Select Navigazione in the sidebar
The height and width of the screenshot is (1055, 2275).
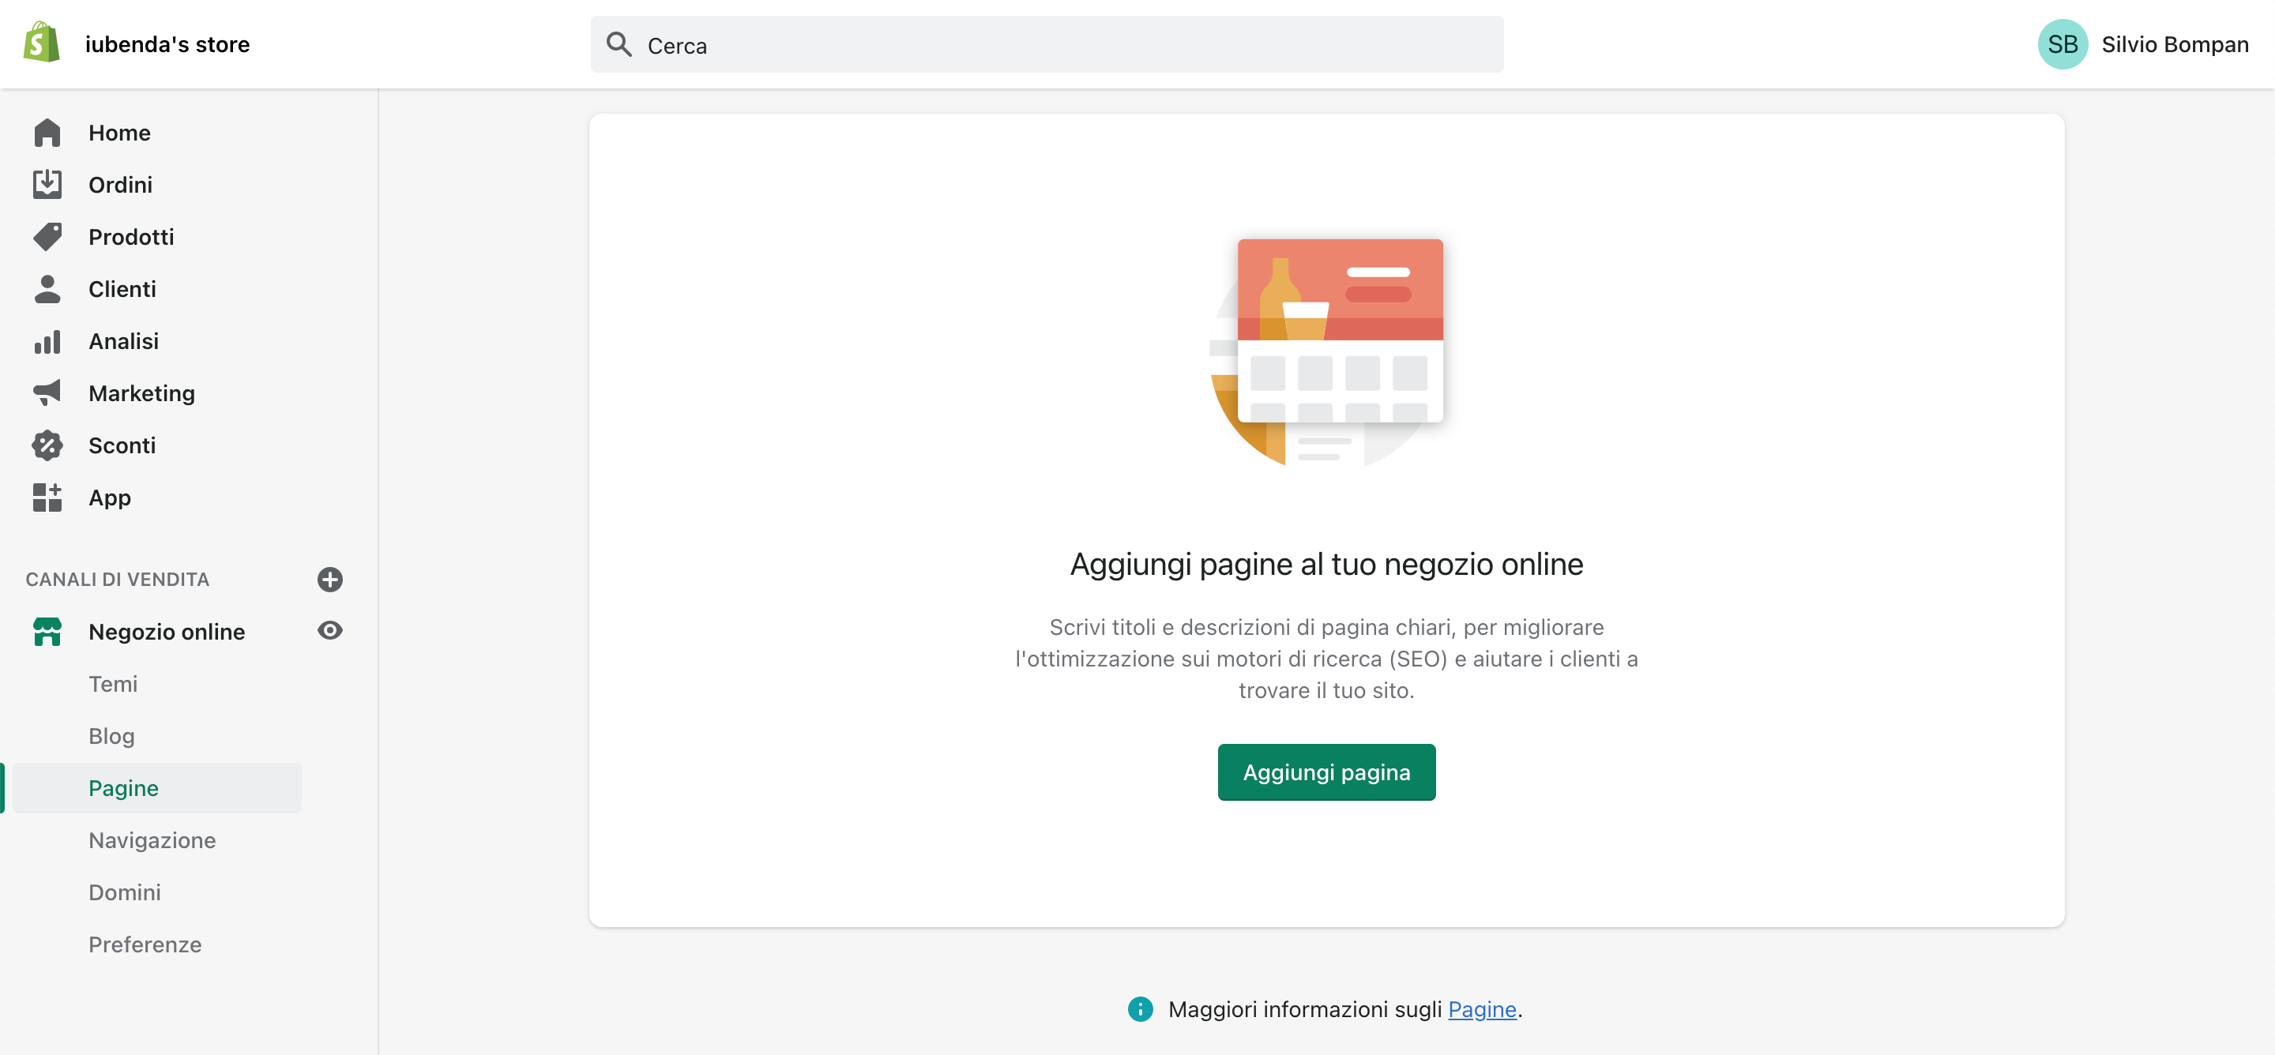tap(152, 839)
